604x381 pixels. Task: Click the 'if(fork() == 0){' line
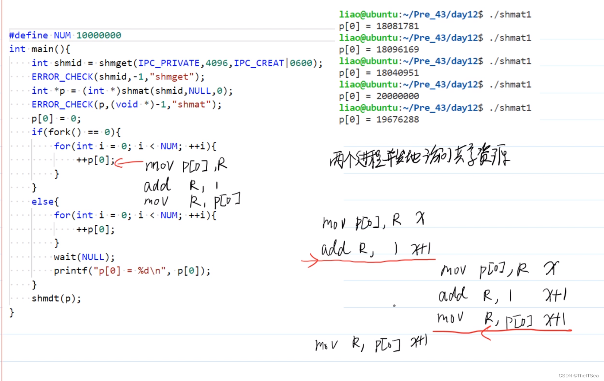click(76, 132)
